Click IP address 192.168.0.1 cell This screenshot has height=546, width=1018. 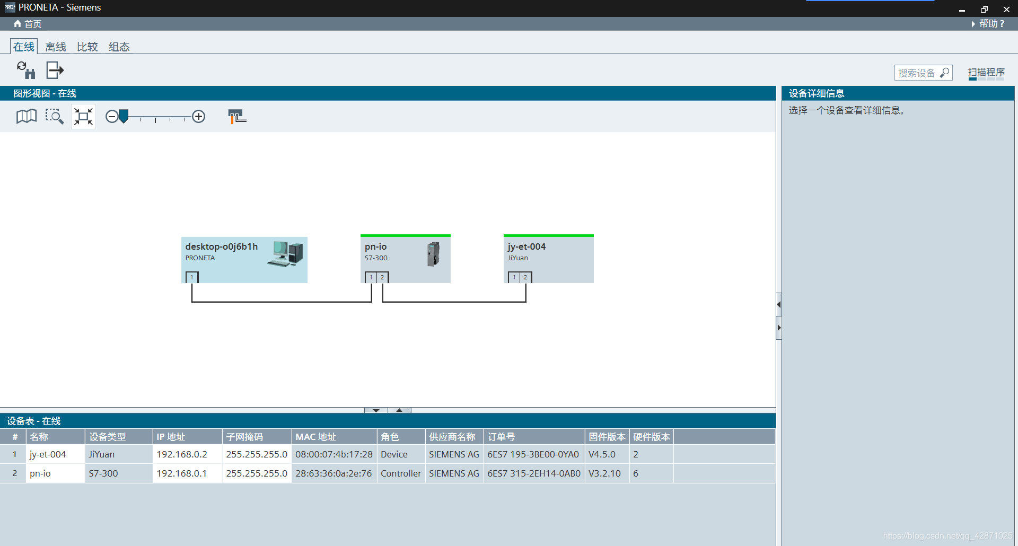(188, 473)
